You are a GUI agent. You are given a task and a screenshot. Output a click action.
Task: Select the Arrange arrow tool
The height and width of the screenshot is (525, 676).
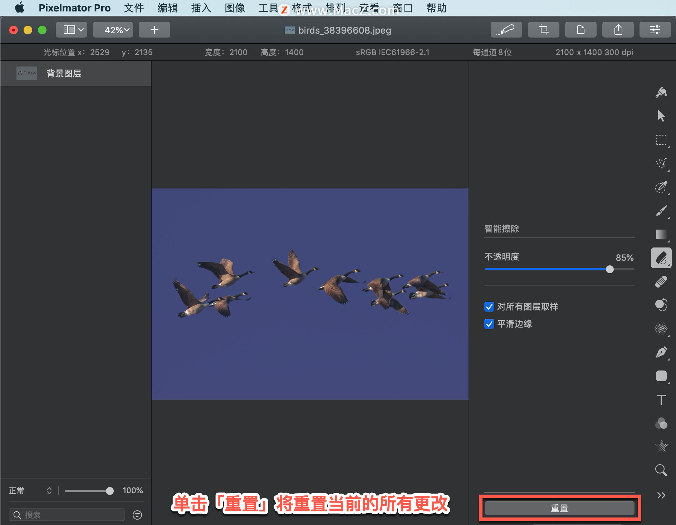coord(661,116)
